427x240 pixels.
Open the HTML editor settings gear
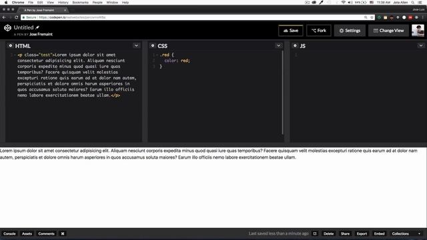click(x=11, y=46)
